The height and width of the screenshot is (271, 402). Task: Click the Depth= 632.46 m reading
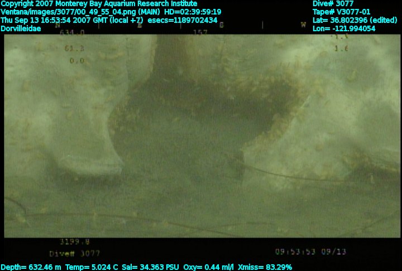tap(31, 268)
